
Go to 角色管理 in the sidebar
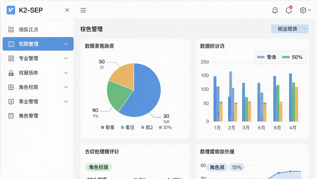pyautogui.click(x=38, y=116)
